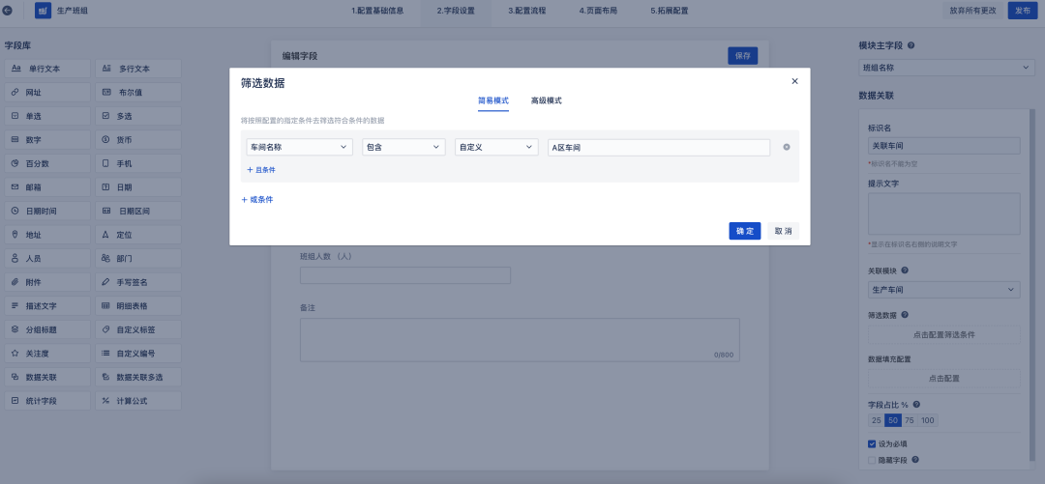
Task: Select the 地址 pin icon
Action: [15, 235]
